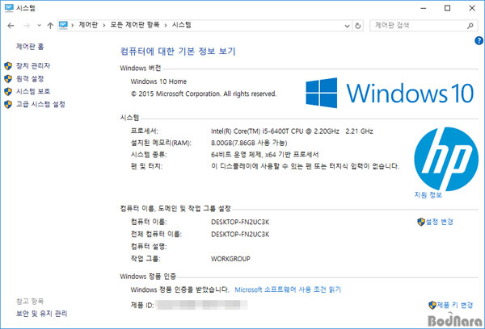485x329 pixels.
Task: Click the computer icon in address bar
Action: tap(63, 25)
